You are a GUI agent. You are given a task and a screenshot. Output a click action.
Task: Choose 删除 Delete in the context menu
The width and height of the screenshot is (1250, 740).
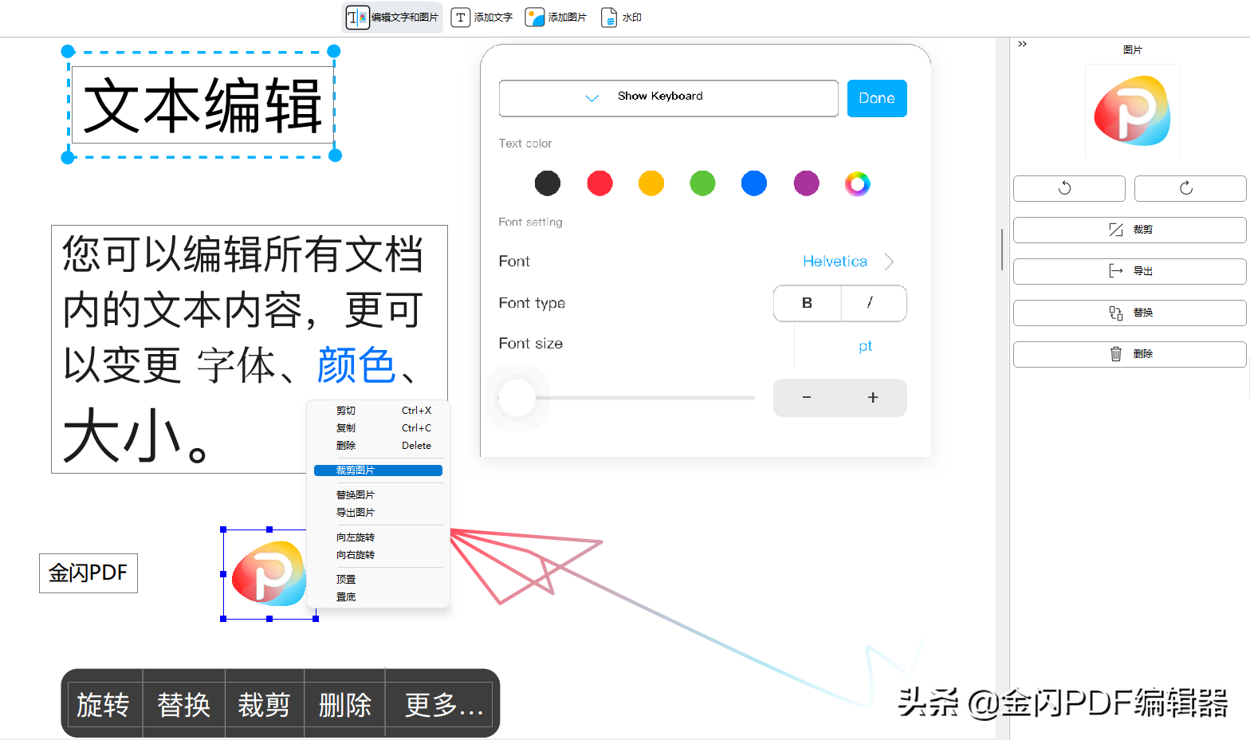pos(379,446)
